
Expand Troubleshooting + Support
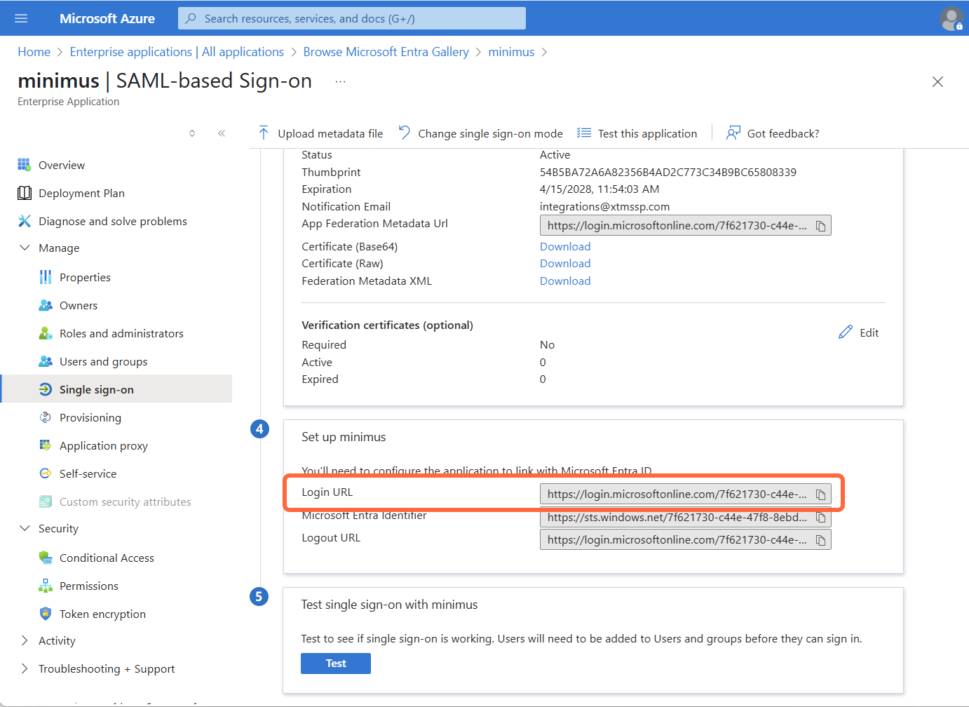(x=25, y=668)
